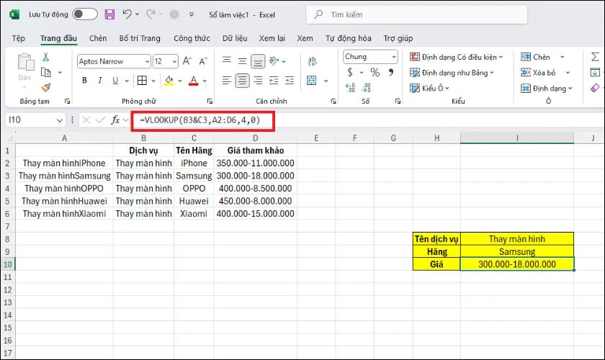Click the Align Right icon

pos(258,80)
